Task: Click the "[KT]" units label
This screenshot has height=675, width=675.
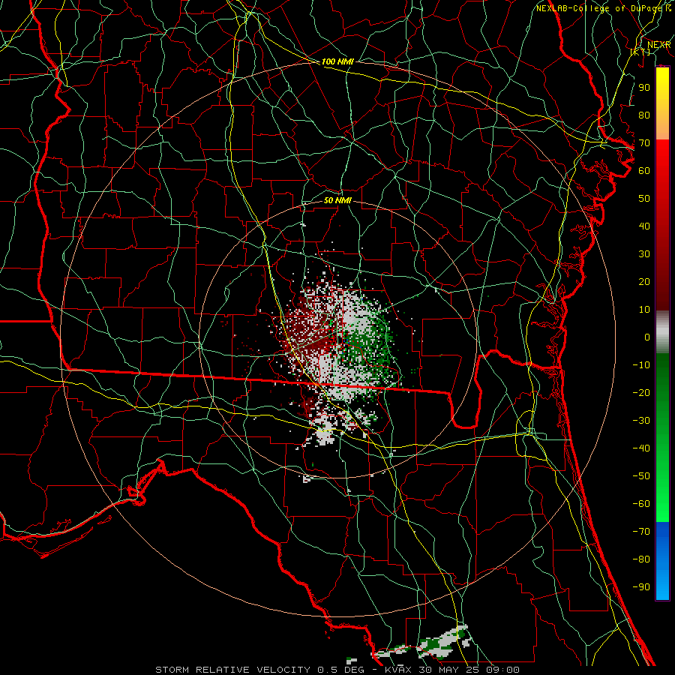Action: click(x=640, y=52)
